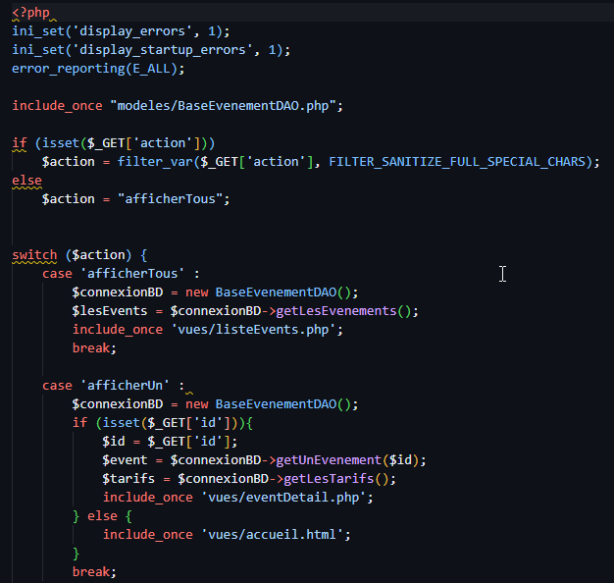Image resolution: width=614 pixels, height=583 pixels.
Task: Click the underlined else keyword below filter_var
Action: tap(26, 180)
